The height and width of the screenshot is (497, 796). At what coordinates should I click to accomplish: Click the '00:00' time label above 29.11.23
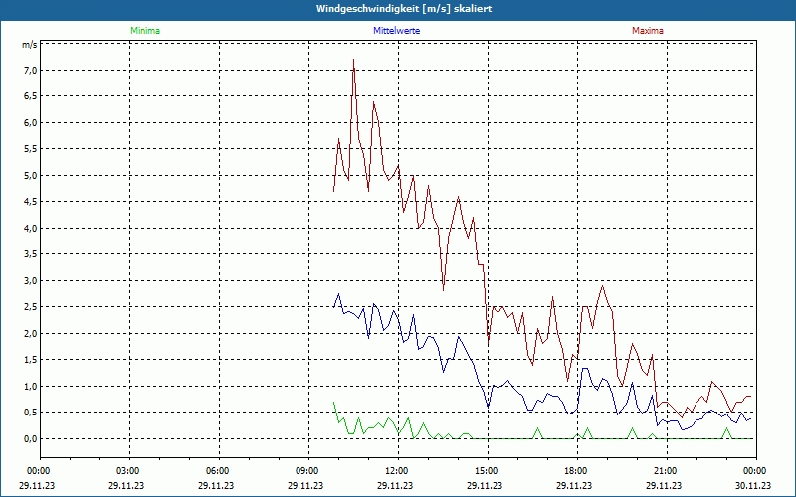point(38,471)
